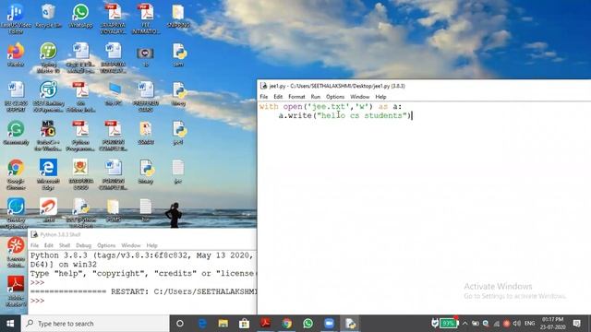This screenshot has height=332, width=591.
Task: Click the Cortana circle on taskbar
Action: click(180, 324)
